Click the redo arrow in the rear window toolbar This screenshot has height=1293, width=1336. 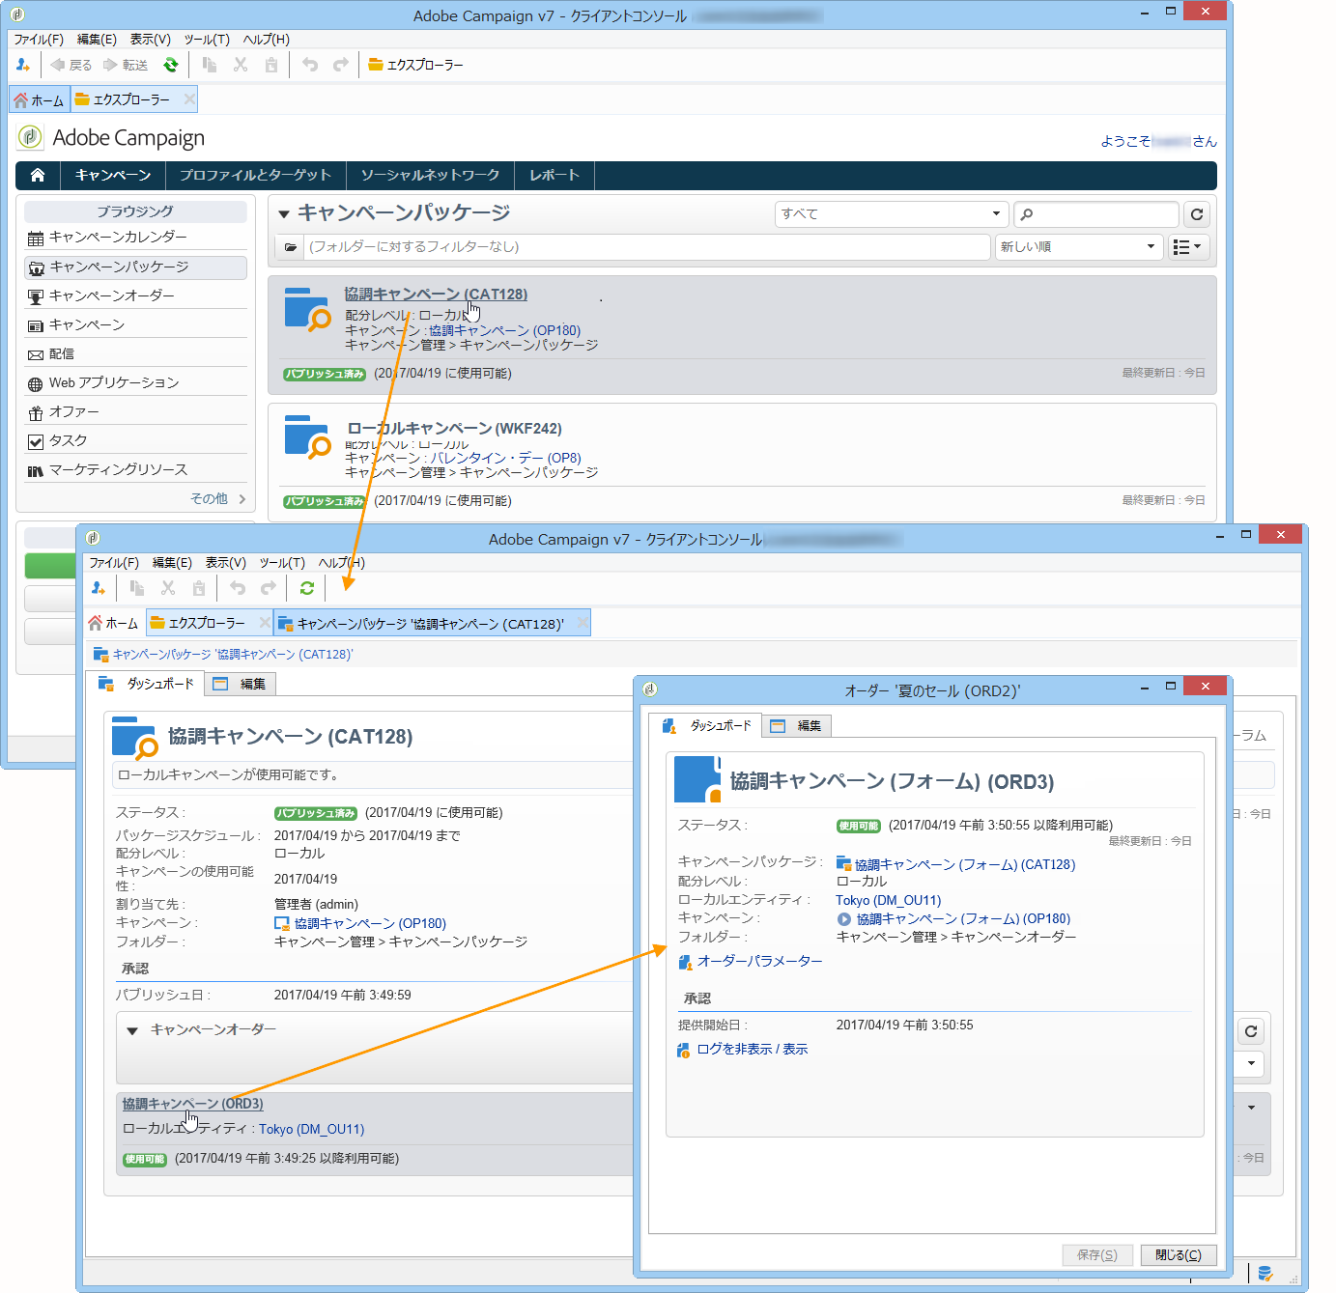(341, 65)
